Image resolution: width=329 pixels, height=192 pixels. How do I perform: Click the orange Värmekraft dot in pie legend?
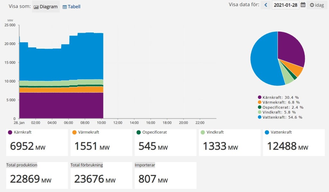260,102
